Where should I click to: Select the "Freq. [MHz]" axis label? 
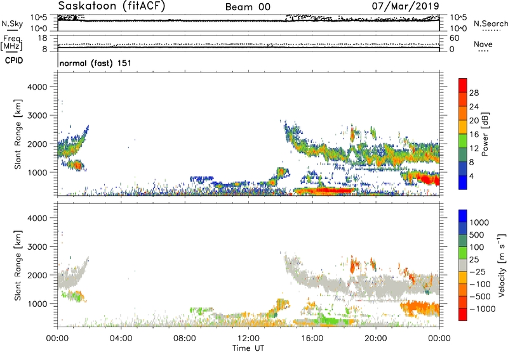point(11,43)
